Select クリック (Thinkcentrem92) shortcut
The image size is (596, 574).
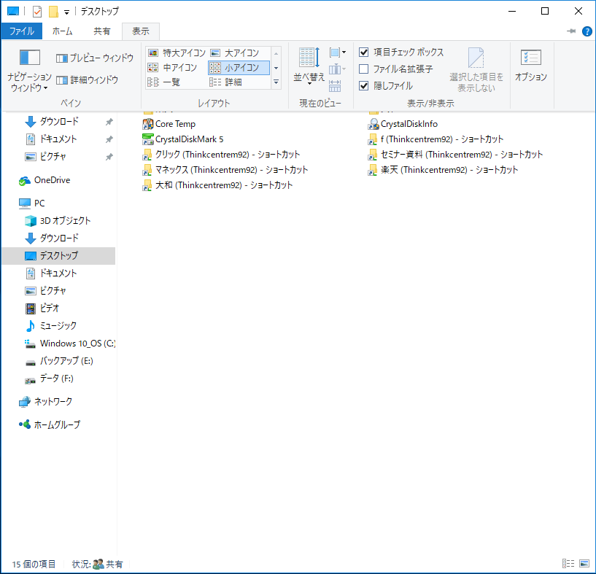coord(221,155)
